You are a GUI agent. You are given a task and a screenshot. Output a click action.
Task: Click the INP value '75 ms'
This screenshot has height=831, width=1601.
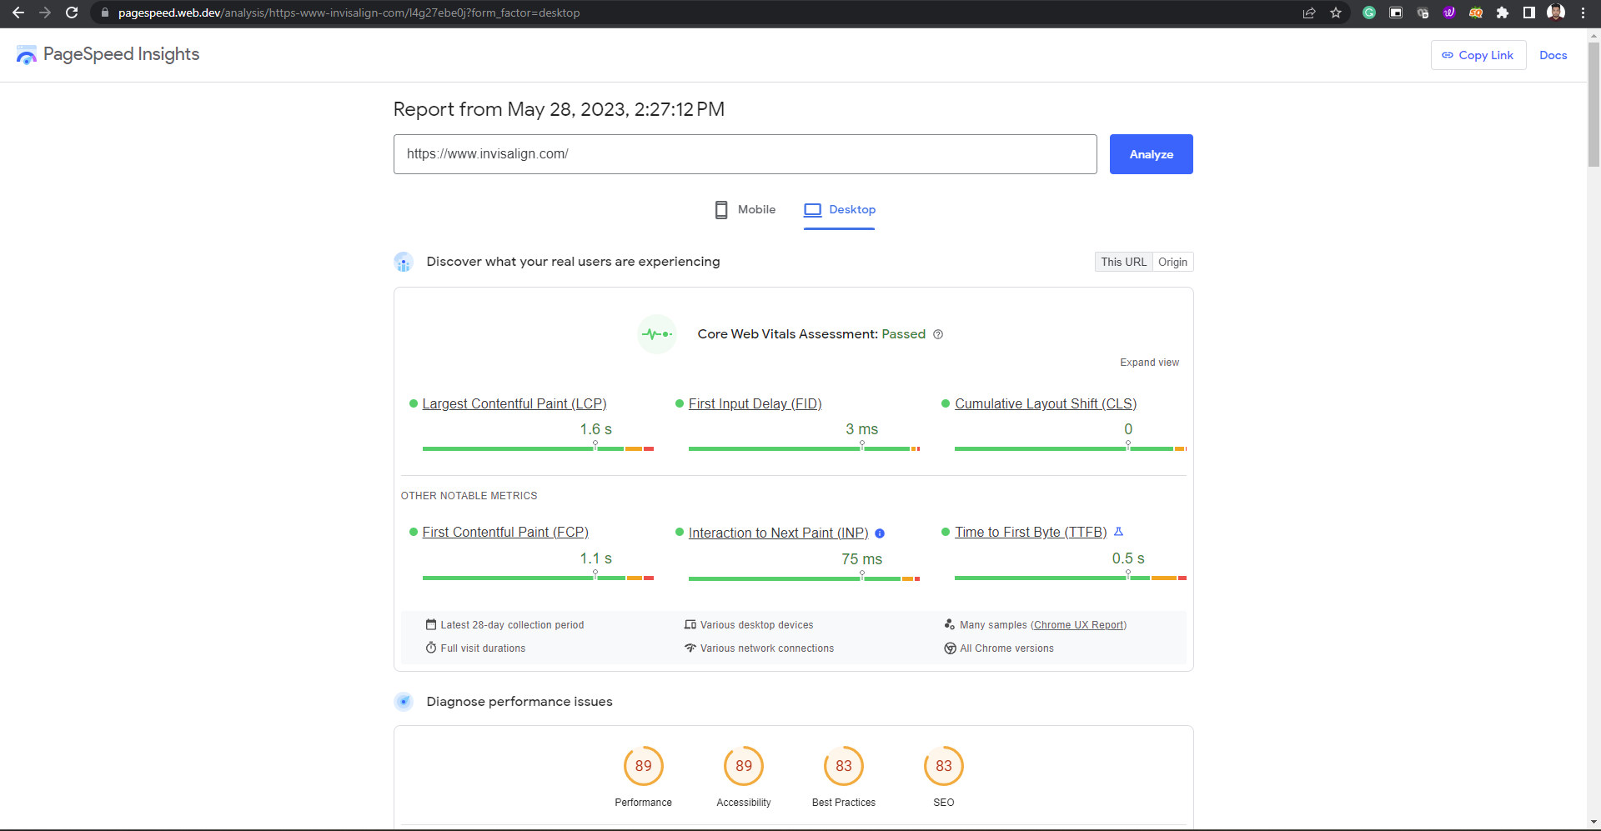pos(861,559)
